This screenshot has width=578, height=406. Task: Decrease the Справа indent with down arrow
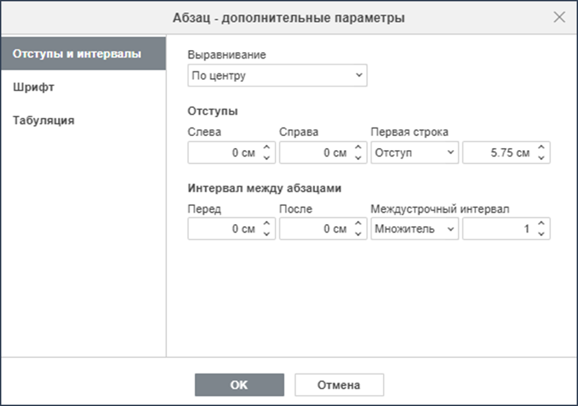point(358,158)
